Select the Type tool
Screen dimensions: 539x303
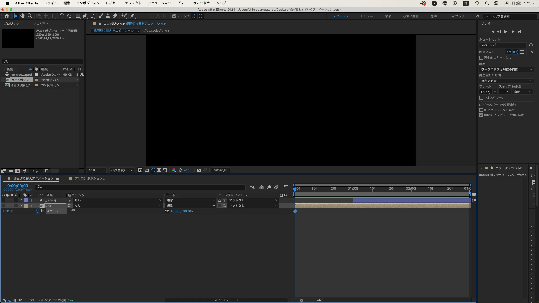point(92,16)
